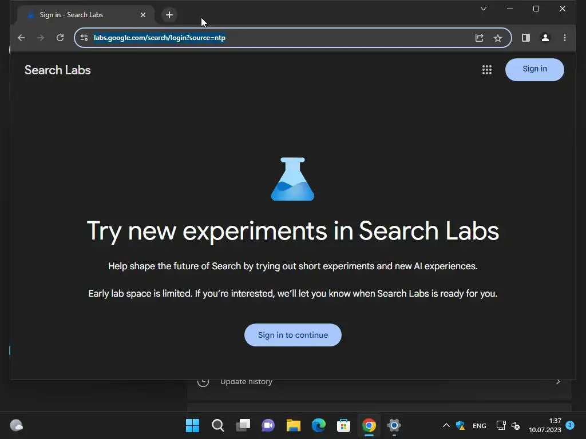Viewport: 586px width, 439px height.
Task: Open Microsoft Store from taskbar
Action: tap(343, 425)
